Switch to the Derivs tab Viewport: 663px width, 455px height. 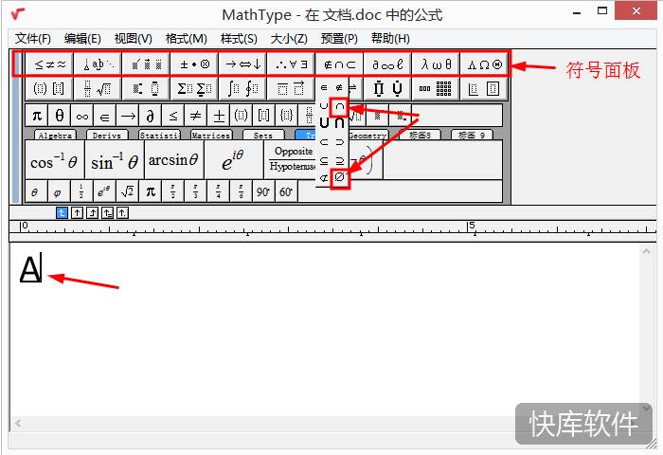107,136
